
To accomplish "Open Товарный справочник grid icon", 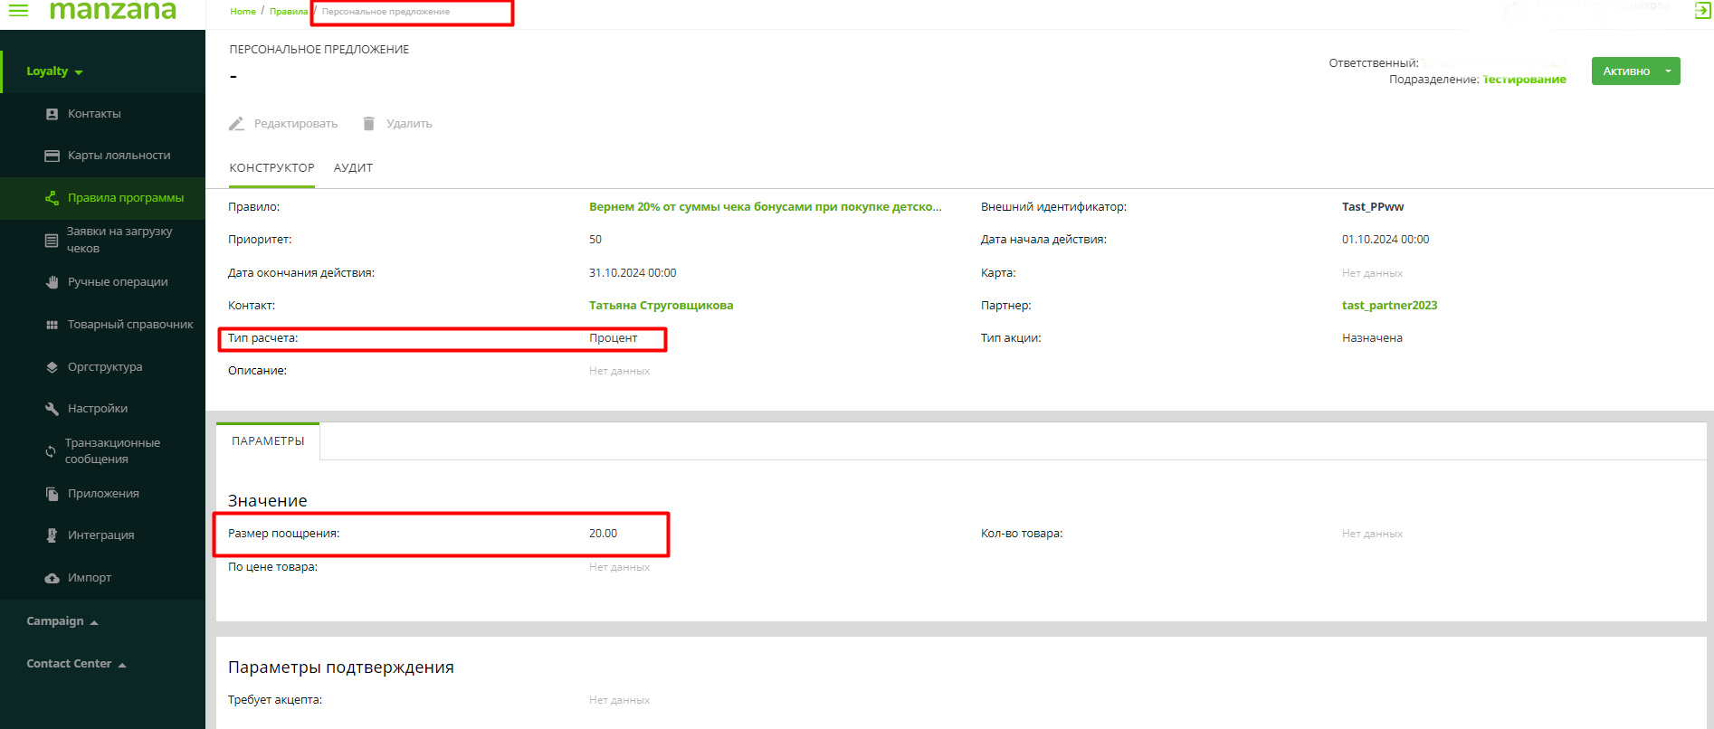I will click(x=52, y=325).
